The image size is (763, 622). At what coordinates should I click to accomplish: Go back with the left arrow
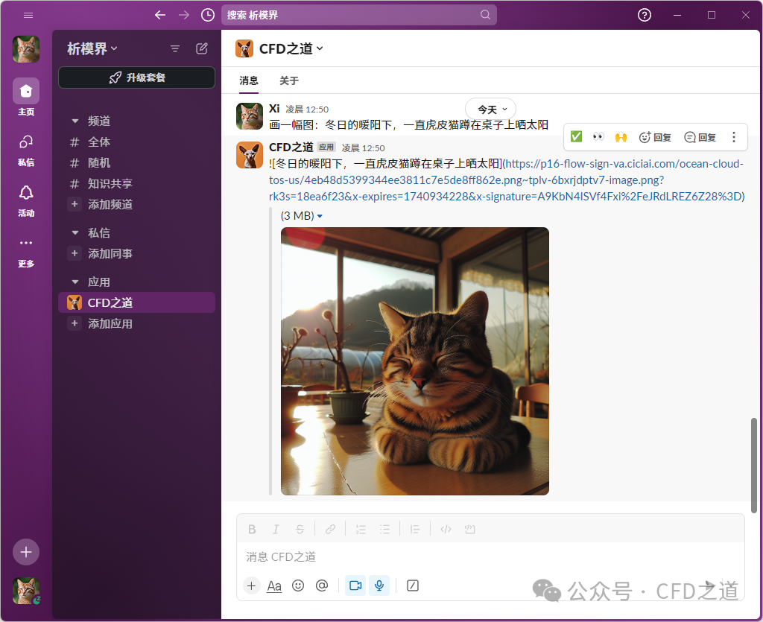(160, 15)
